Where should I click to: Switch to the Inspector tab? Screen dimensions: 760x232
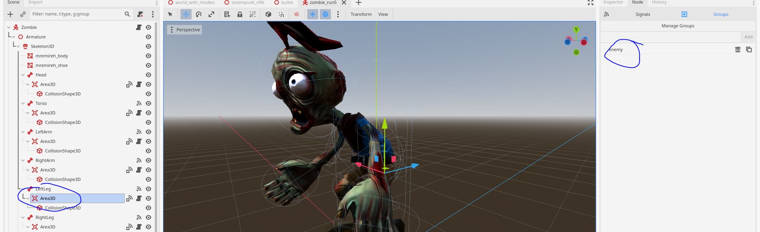[x=613, y=2]
